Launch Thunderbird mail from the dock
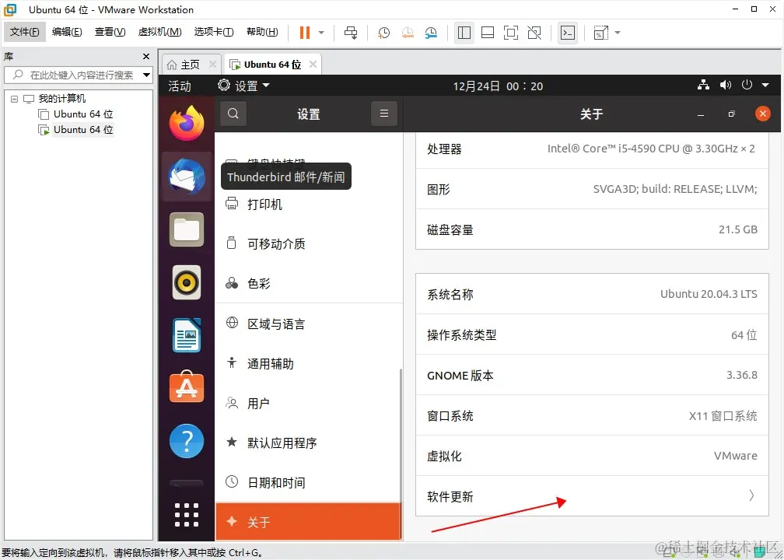Viewport: 784px width, 560px height. (x=187, y=177)
